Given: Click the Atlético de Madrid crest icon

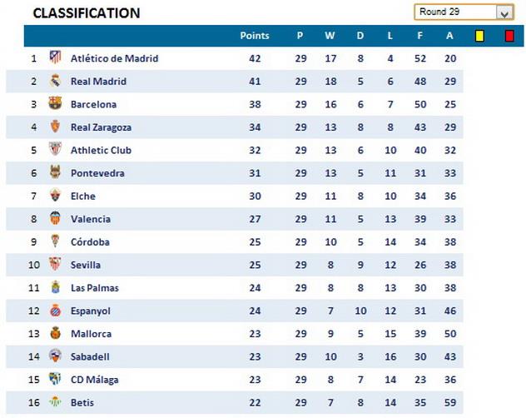Looking at the screenshot, I should coord(55,58).
